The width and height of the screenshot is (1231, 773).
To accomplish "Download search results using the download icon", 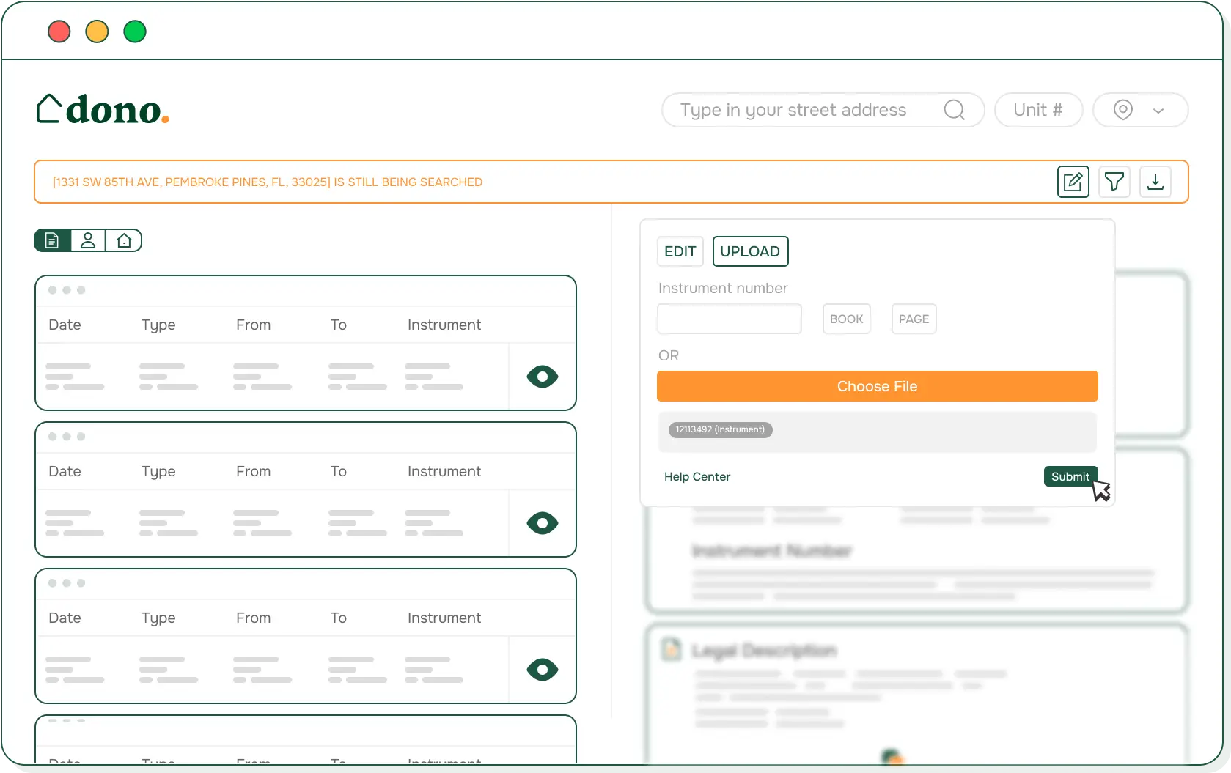I will coord(1155,182).
